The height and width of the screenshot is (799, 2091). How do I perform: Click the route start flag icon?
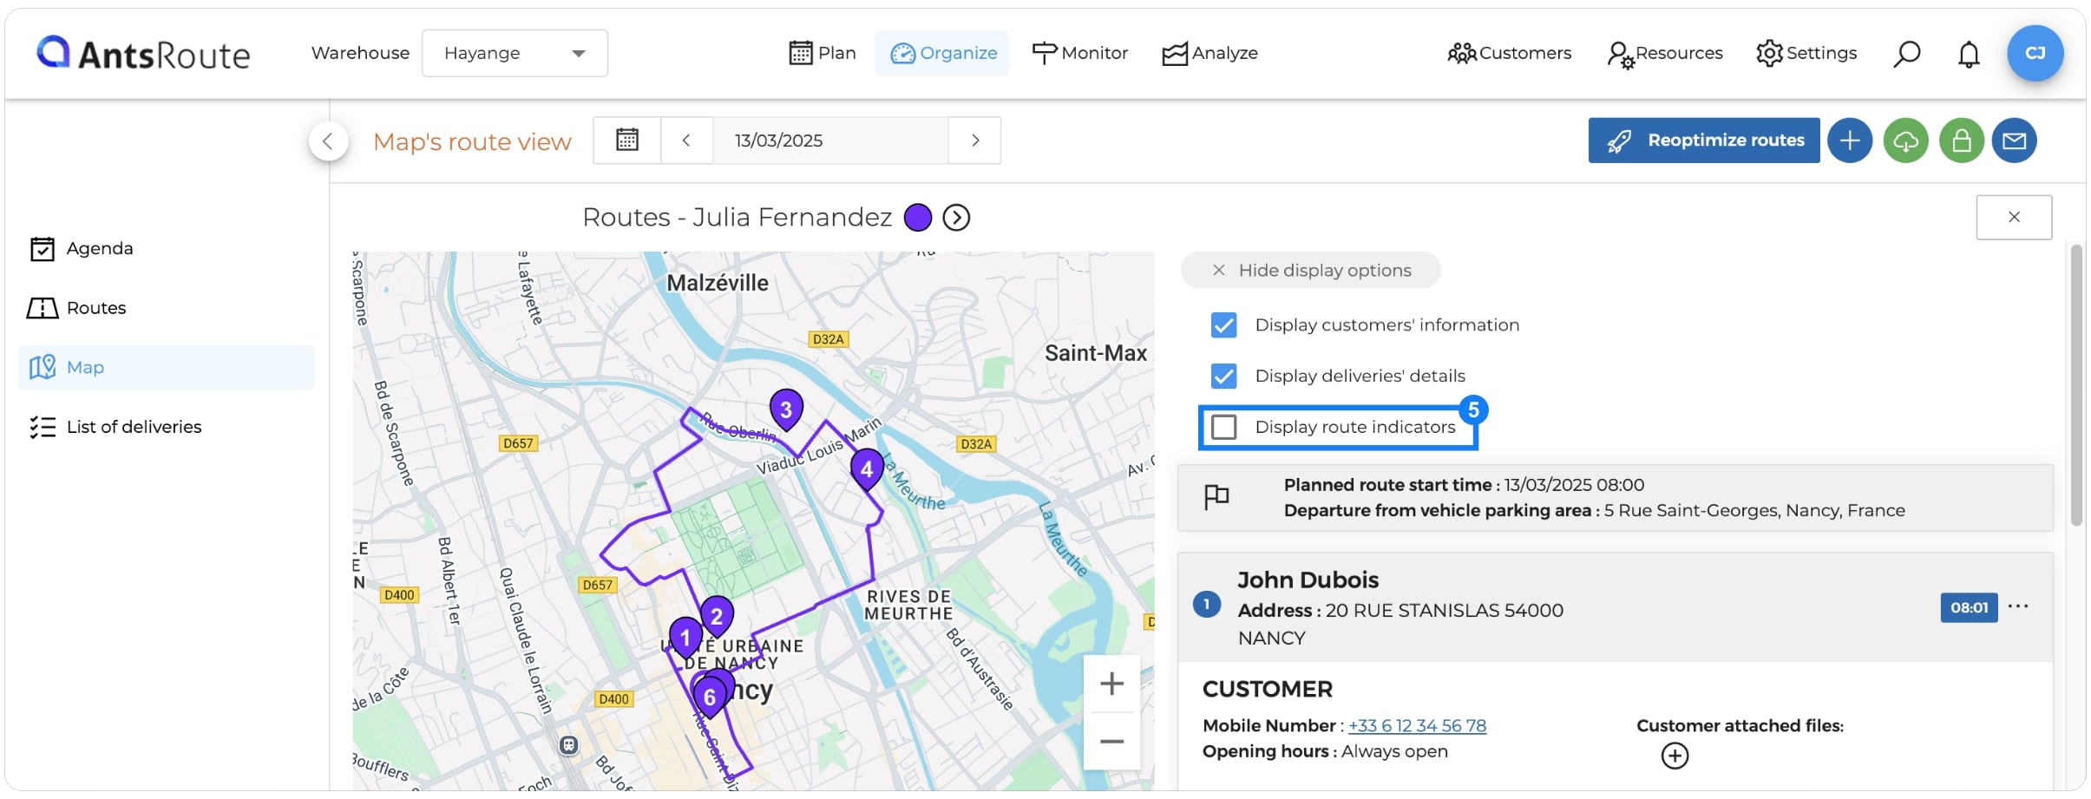point(1216,497)
